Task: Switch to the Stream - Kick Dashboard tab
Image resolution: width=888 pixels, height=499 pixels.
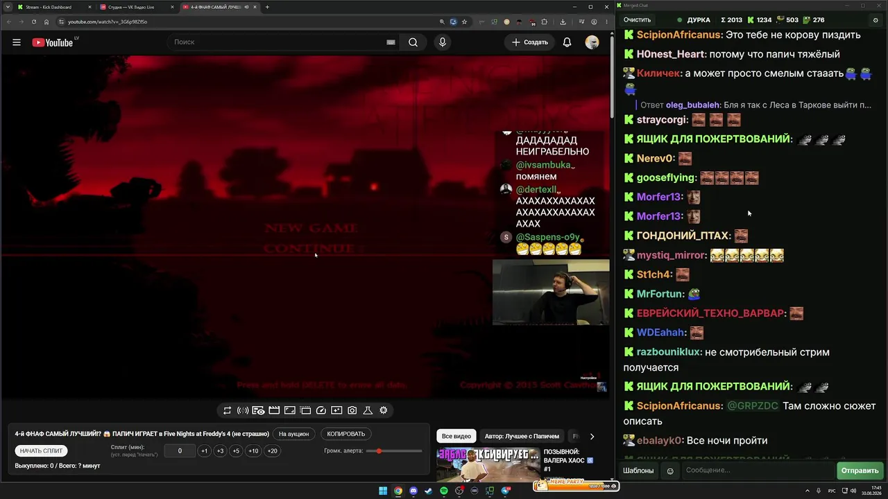Action: point(53,7)
